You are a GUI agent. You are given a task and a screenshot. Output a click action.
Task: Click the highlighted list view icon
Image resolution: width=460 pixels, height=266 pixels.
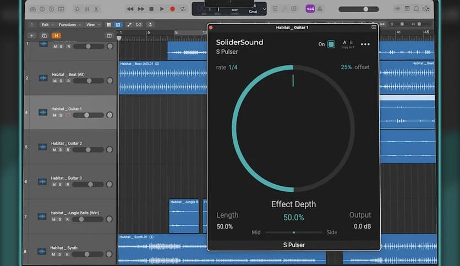pos(118,25)
